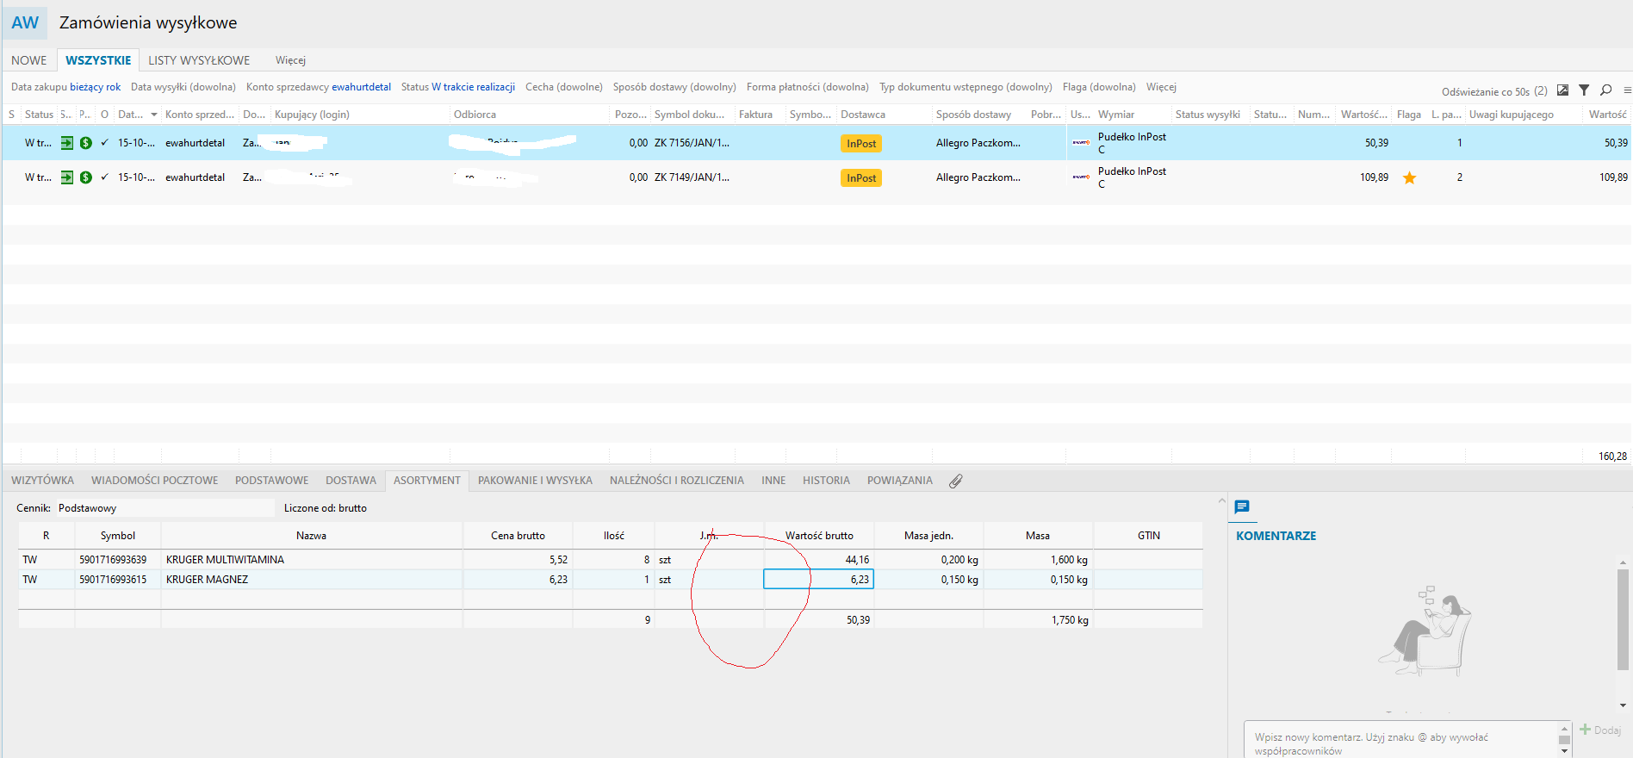Screen dimensions: 1633x758
Task: Click the date column sort arrow
Action: [154, 115]
